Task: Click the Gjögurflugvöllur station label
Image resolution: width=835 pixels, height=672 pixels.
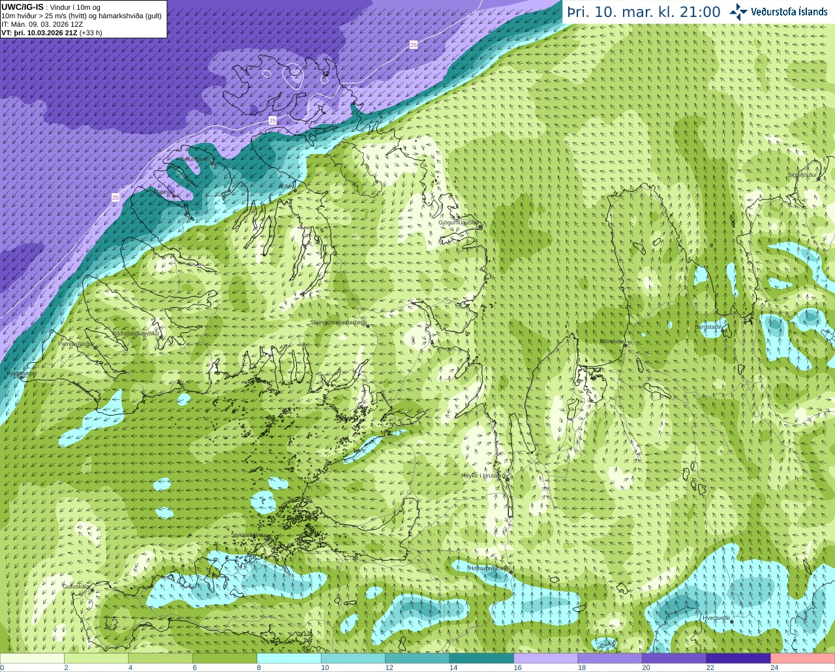Action: (x=458, y=222)
